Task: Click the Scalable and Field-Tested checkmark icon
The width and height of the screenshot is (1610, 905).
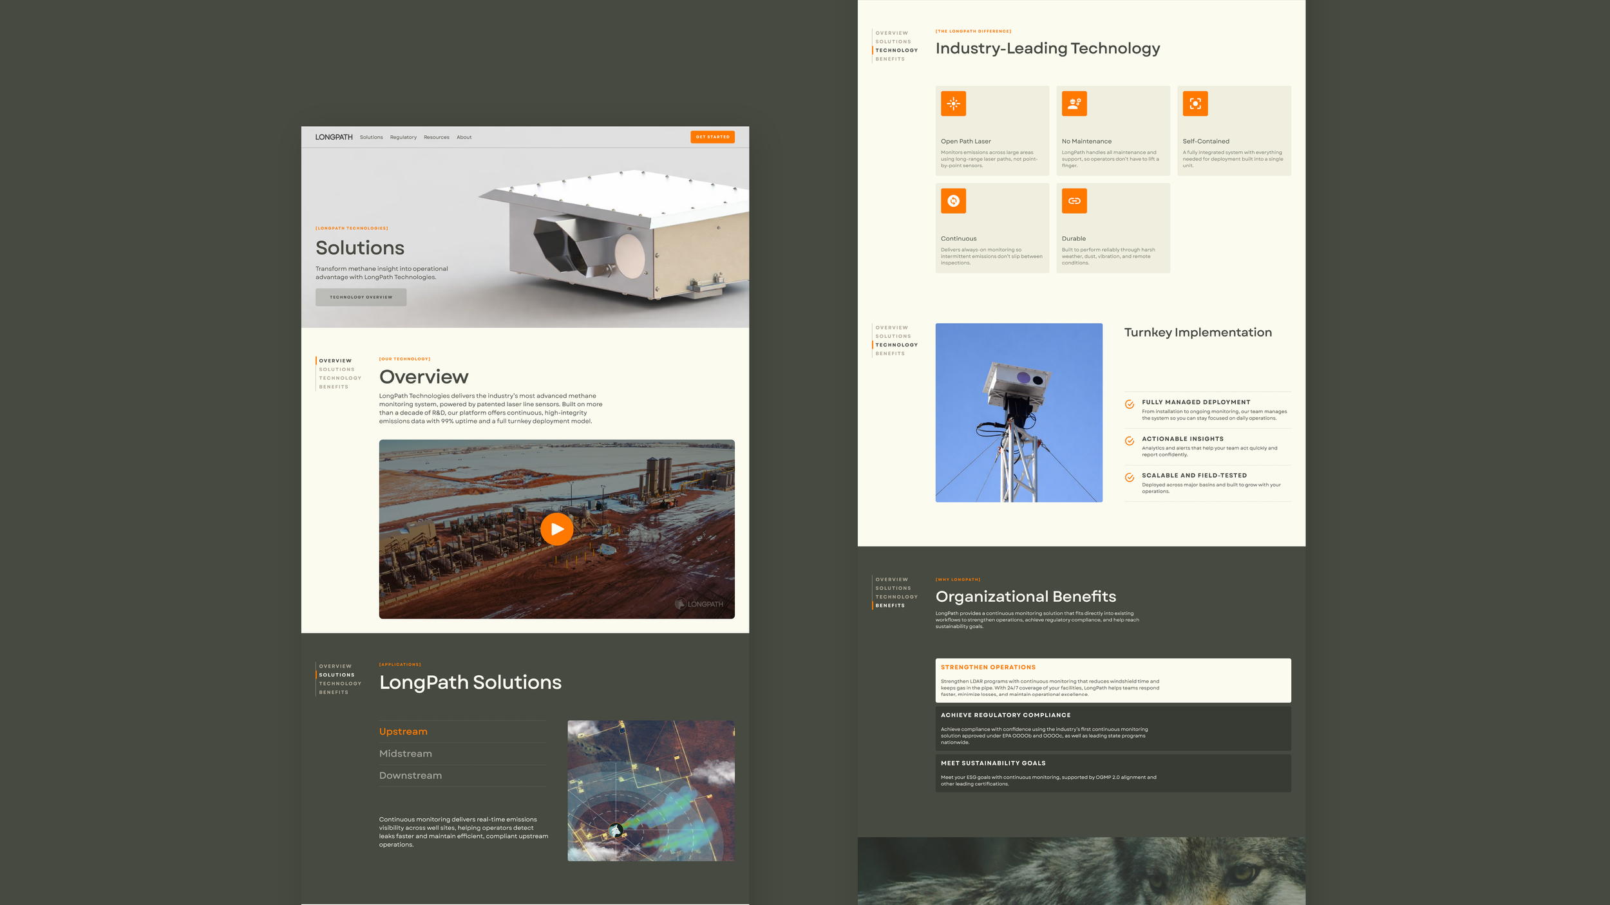Action: [1130, 478]
